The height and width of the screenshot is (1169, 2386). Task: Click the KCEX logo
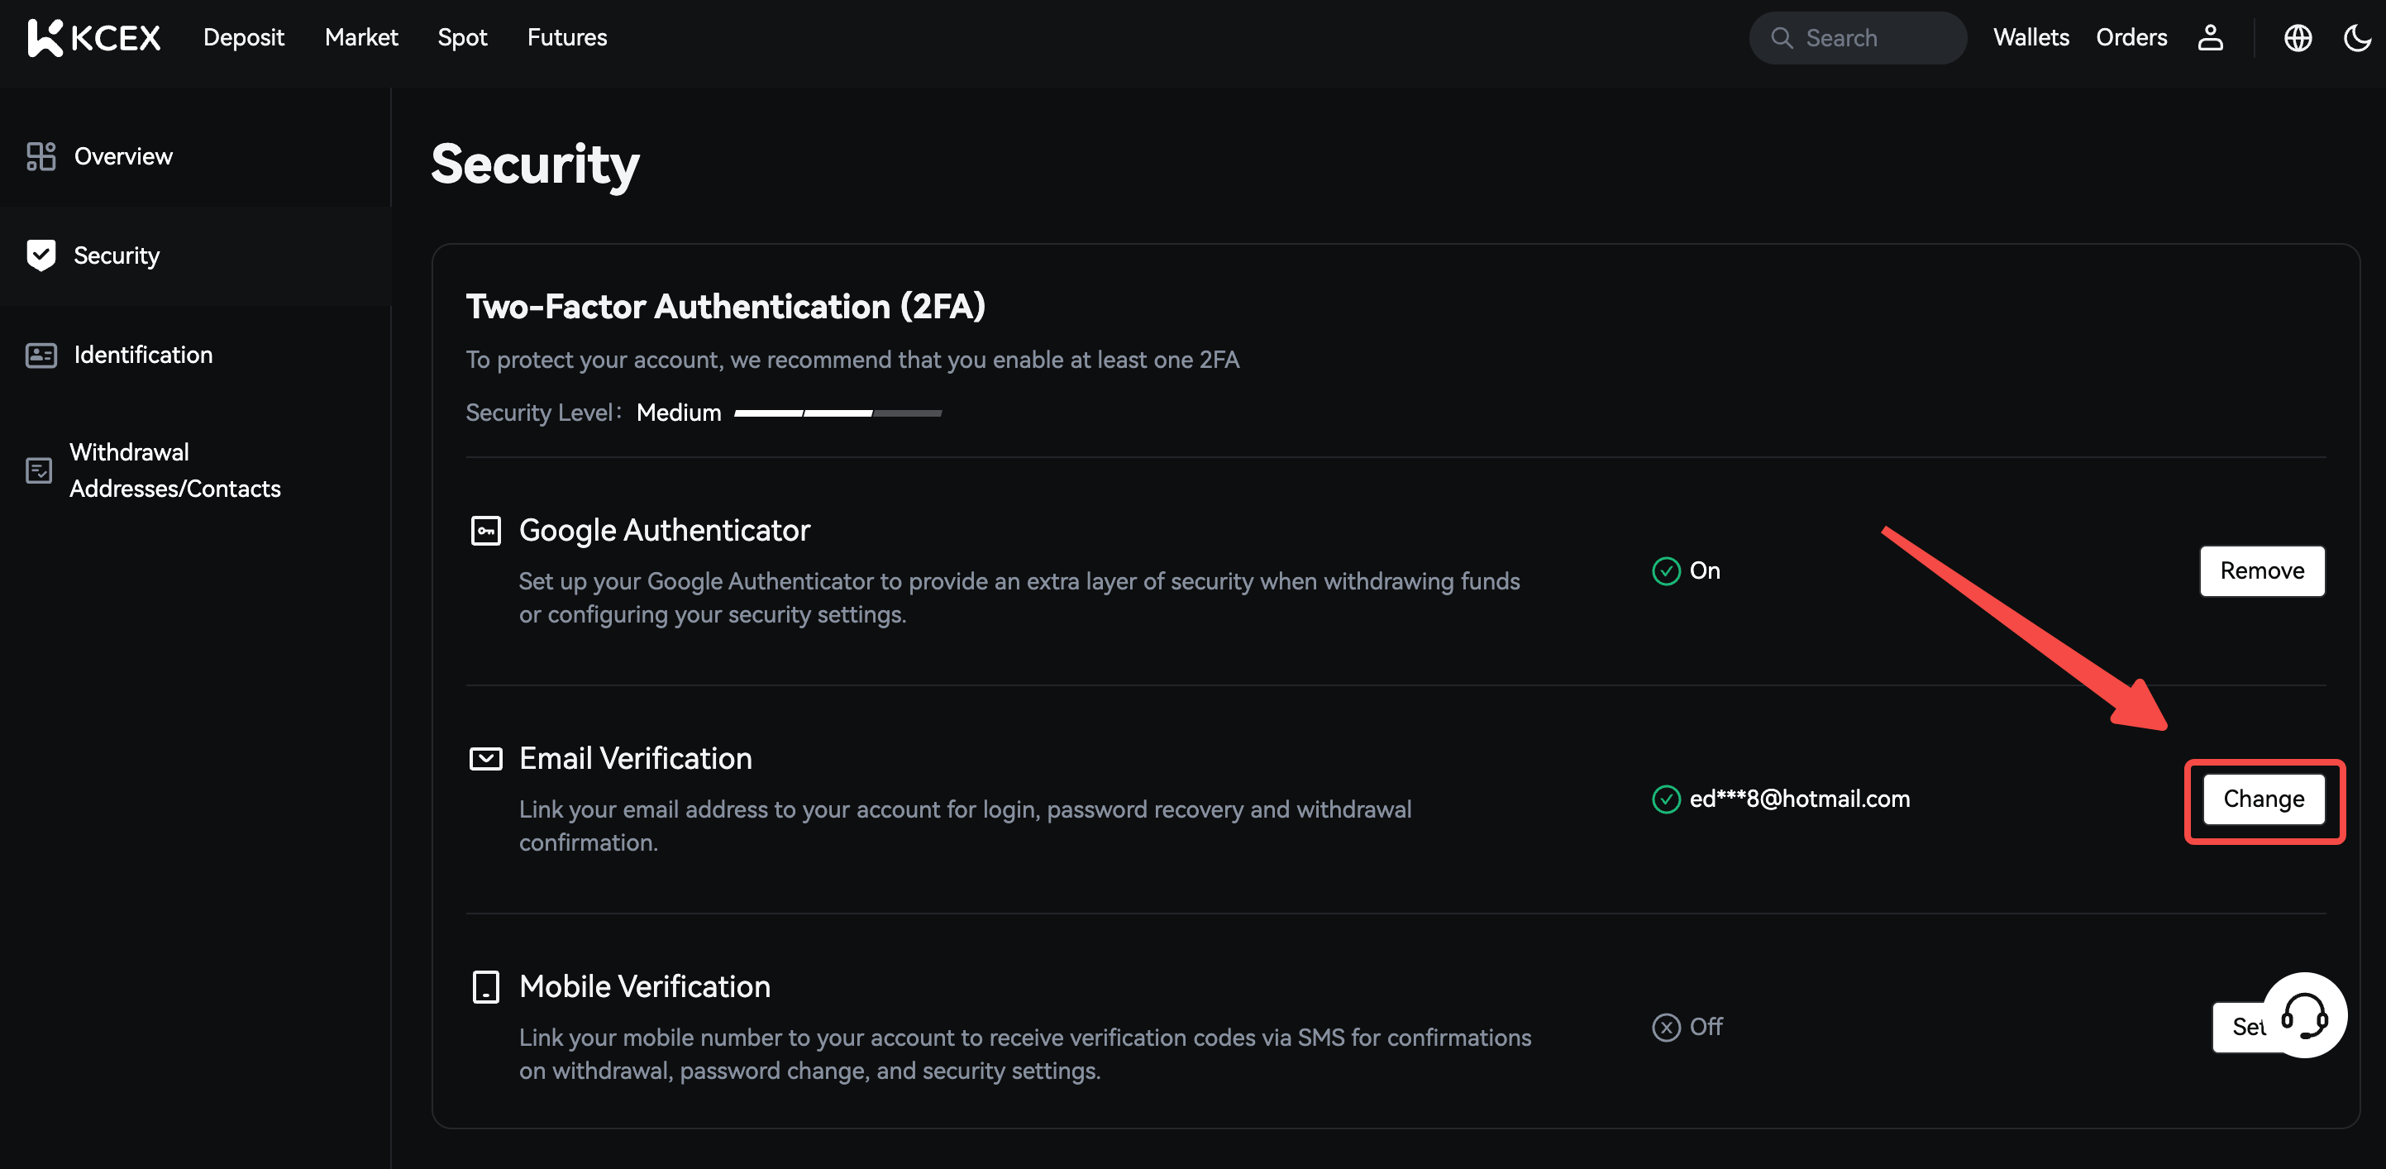click(x=94, y=38)
